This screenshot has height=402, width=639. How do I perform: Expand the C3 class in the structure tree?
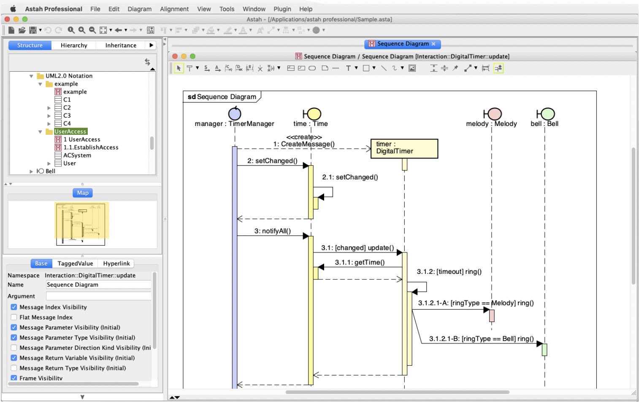click(49, 115)
